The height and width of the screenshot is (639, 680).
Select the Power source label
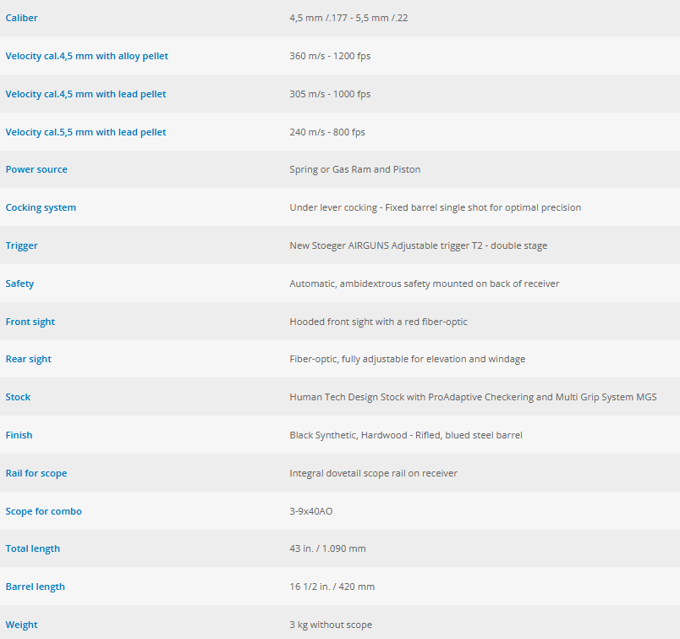tap(36, 169)
